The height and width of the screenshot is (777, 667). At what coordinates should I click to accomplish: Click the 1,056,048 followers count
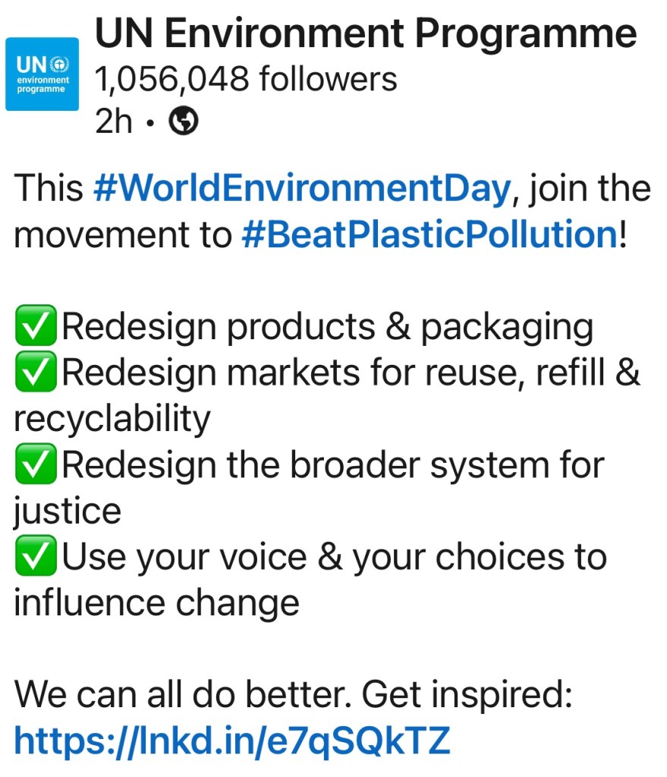click(x=245, y=78)
